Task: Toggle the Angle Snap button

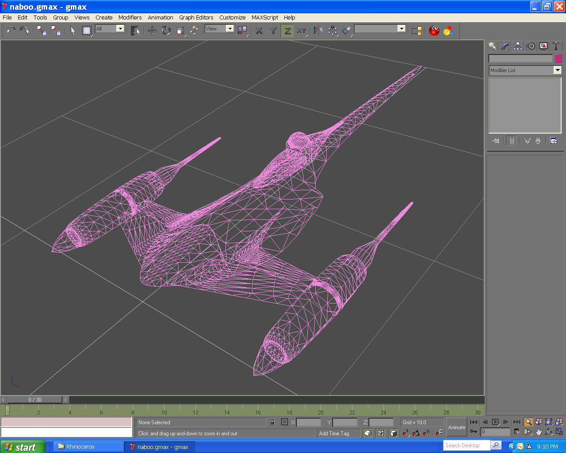Action: (x=416, y=433)
